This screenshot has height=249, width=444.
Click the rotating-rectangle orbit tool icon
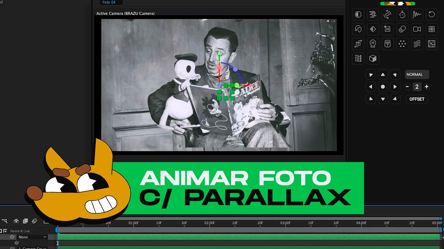pos(387,15)
